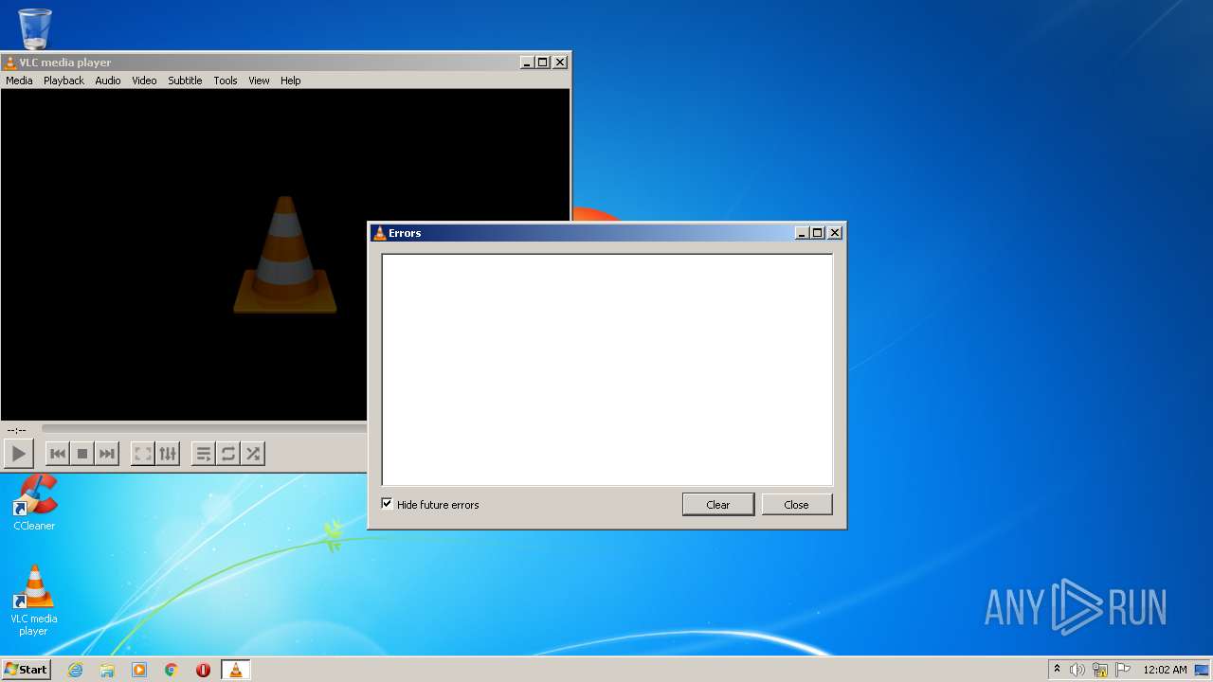The image size is (1213, 682).
Task: Open the Media menu
Action: coord(19,81)
